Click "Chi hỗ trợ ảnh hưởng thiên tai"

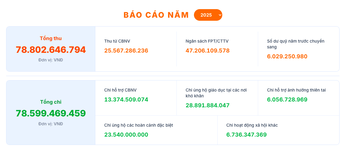click(296, 90)
